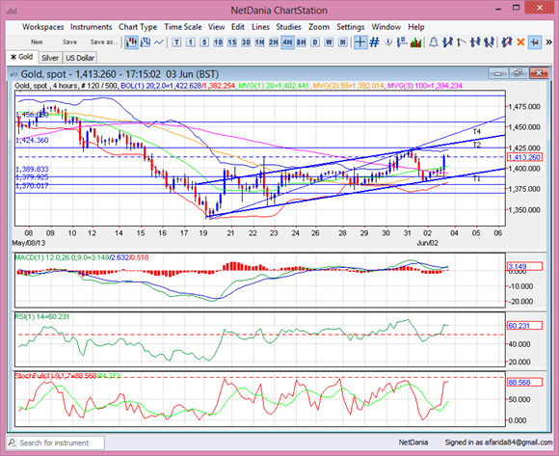
Task: Toggle the crosshair cursor tool
Action: click(360, 42)
